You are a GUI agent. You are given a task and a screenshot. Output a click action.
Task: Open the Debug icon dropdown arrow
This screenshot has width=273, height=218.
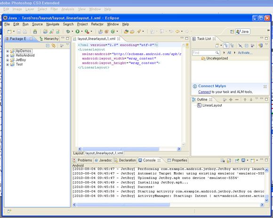[72, 32]
